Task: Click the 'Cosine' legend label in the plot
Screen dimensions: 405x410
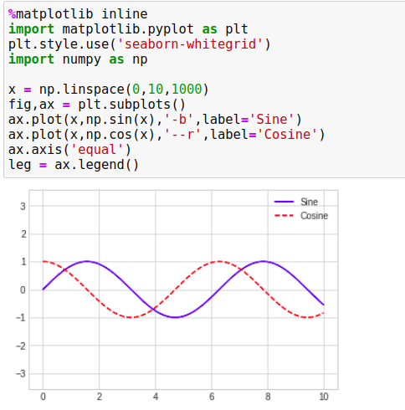Action: [314, 216]
